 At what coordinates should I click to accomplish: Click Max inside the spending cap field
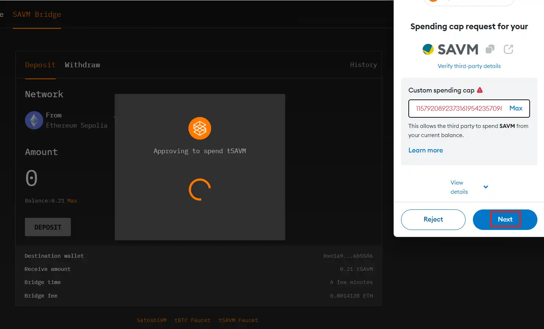pyautogui.click(x=516, y=108)
